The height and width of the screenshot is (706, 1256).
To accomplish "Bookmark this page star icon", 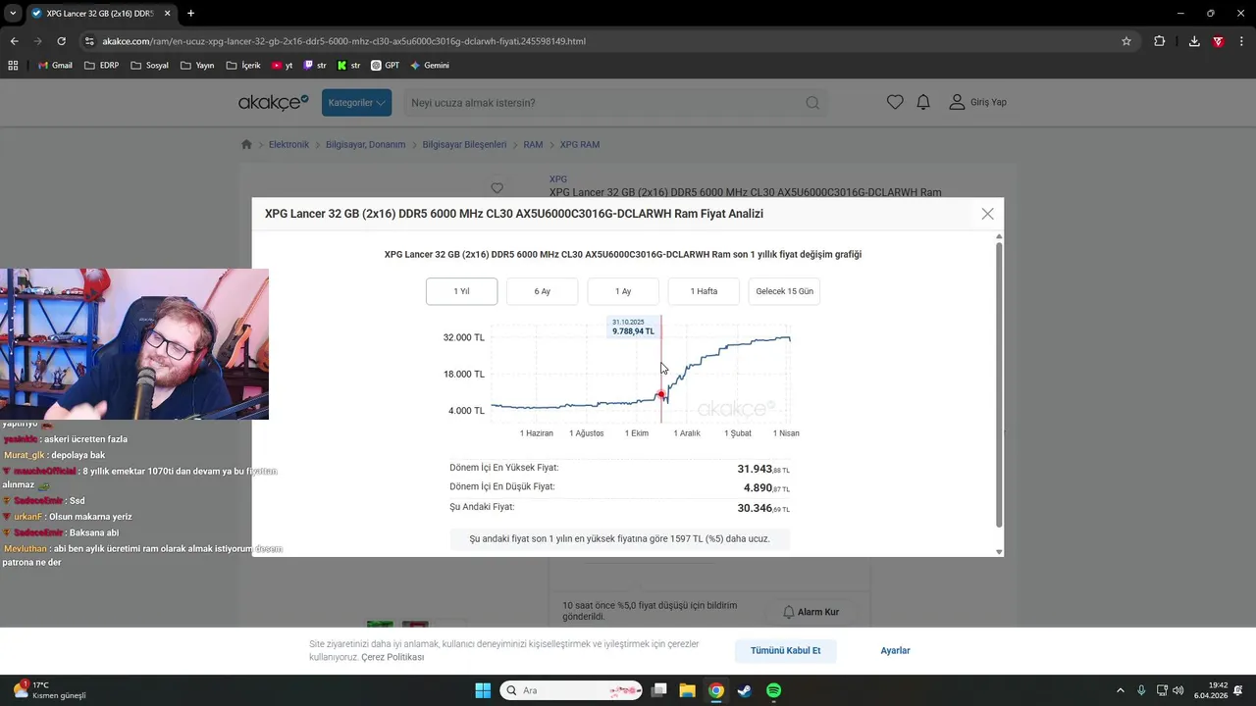I will click(1126, 41).
